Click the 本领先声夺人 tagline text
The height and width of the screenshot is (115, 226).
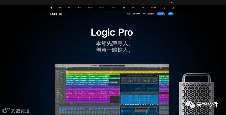click(113, 44)
